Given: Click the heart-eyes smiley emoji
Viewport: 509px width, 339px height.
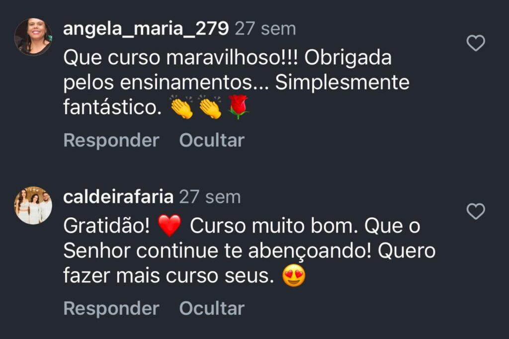Looking at the screenshot, I should pos(294,276).
